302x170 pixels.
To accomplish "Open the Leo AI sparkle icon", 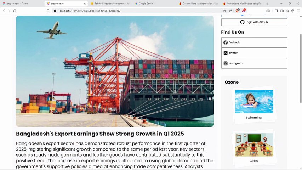I will coord(287,11).
